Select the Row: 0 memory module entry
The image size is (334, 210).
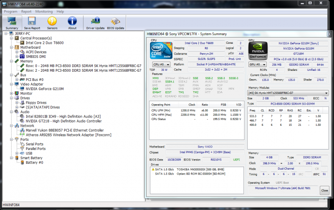coord(83,66)
